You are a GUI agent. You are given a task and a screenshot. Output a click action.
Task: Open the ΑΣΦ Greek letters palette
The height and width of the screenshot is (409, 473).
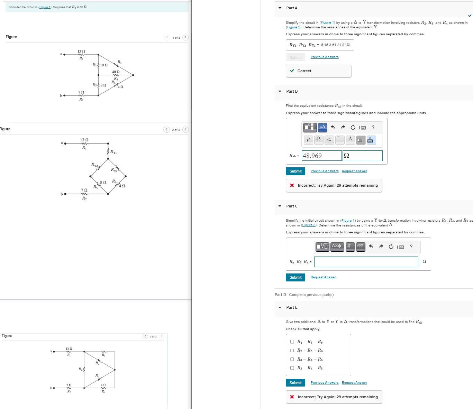click(337, 247)
